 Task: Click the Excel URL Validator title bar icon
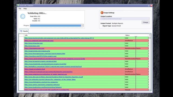tap(18, 5)
